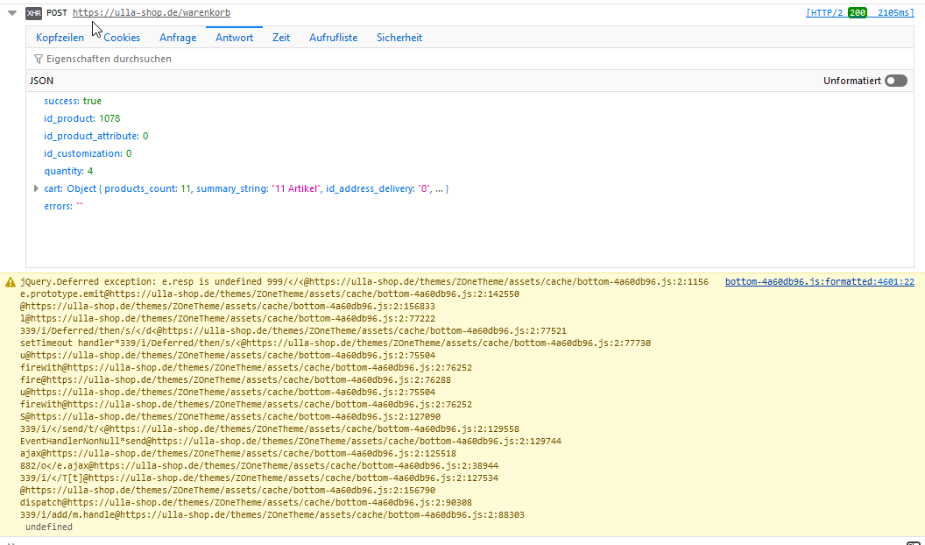This screenshot has height=545, width=925.
Task: Click the warning triangle icon
Action: pos(10,282)
